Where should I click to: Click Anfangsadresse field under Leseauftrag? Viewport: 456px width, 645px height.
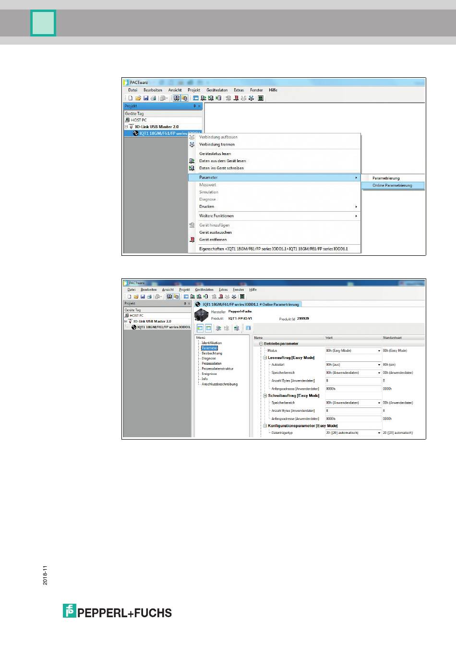[x=353, y=389]
